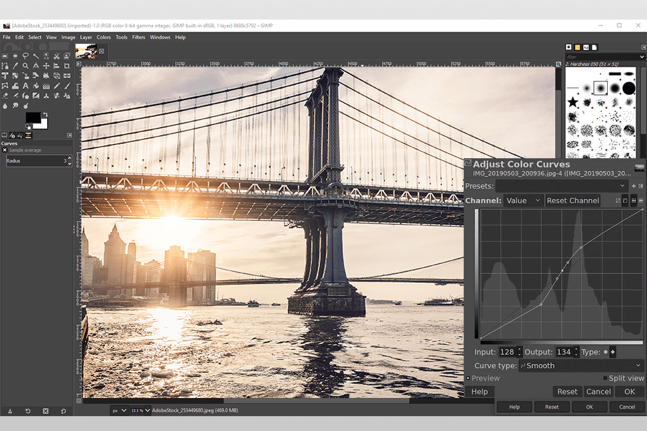Click OK in Adjust Color Curves dialog

[629, 391]
